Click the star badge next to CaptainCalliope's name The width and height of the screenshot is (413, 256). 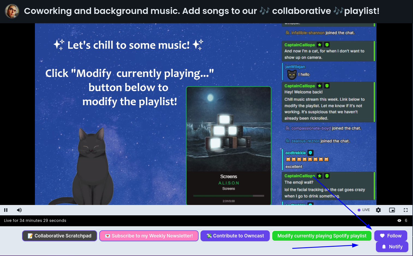(x=319, y=44)
